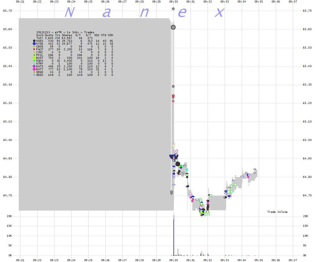315x262 pixels.
Task: Click the 'EDGX' exchange label in the legend
Action: 39,75
